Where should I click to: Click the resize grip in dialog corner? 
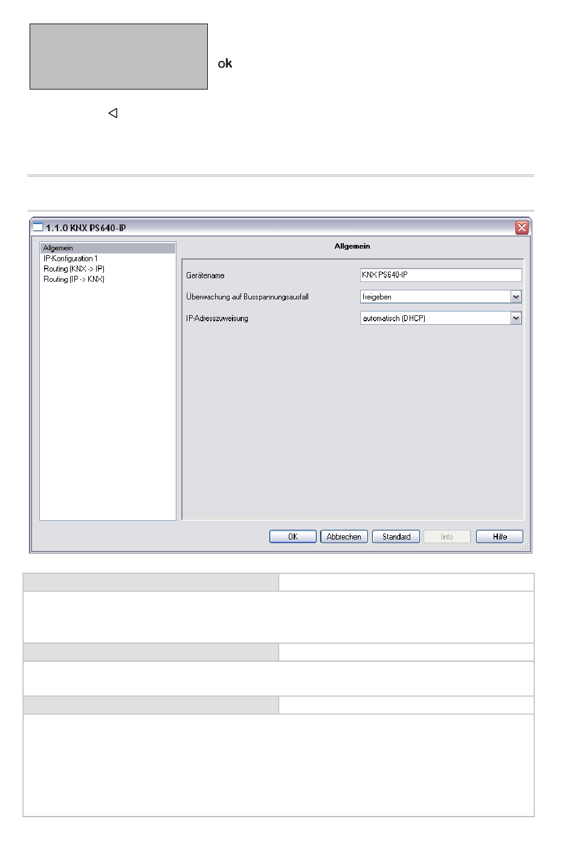click(x=526, y=547)
